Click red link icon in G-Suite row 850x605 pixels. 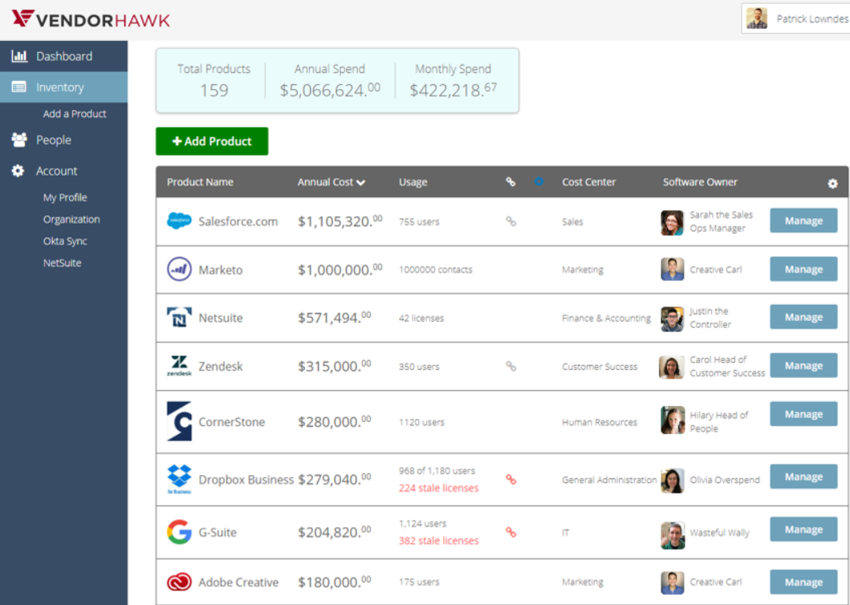[x=510, y=532]
